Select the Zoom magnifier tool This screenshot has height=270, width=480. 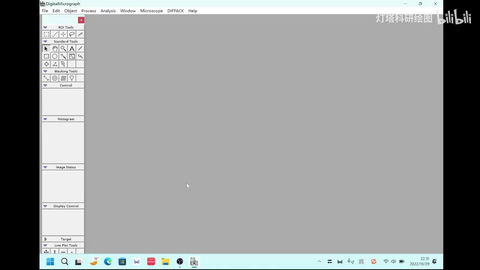click(63, 48)
